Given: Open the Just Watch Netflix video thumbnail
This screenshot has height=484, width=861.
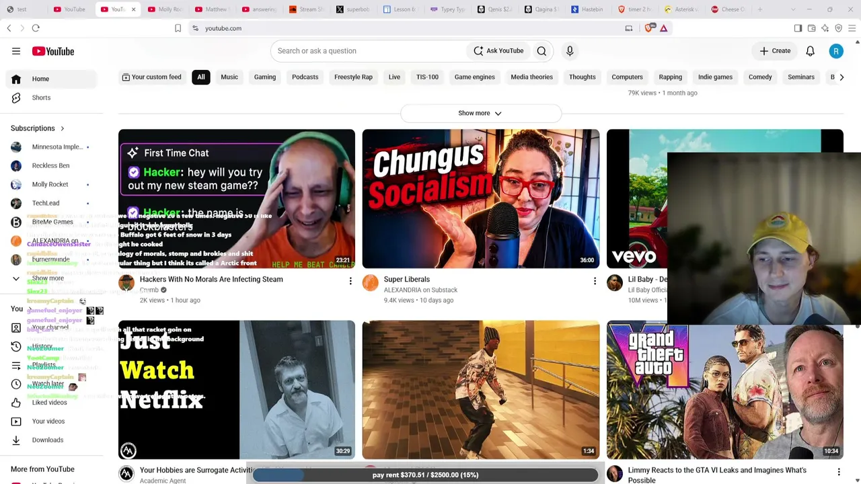Looking at the screenshot, I should pos(237,390).
